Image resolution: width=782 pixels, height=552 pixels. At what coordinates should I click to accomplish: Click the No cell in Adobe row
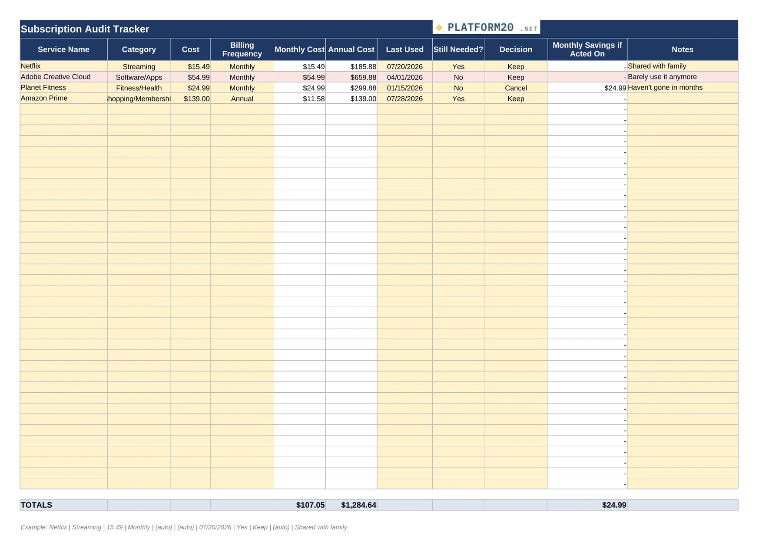click(458, 77)
